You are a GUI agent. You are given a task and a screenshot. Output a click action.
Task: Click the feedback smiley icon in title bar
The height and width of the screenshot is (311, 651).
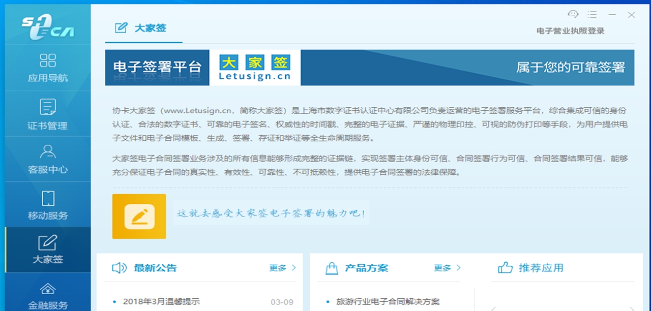(x=573, y=14)
